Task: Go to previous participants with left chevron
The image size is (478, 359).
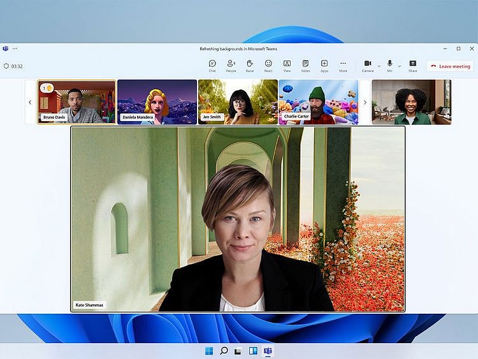Action: point(30,102)
